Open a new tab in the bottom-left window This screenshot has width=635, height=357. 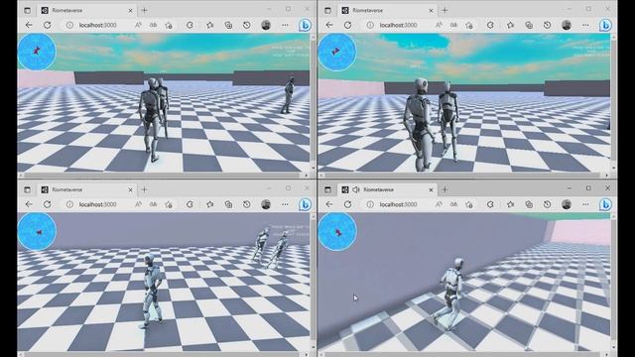click(x=145, y=189)
